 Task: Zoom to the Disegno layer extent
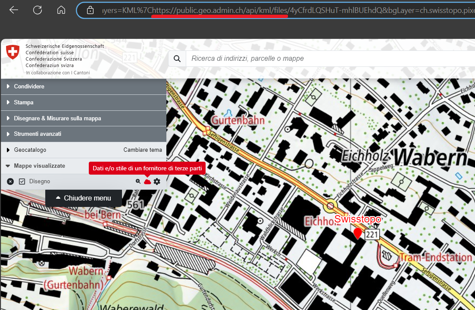pyautogui.click(x=138, y=182)
